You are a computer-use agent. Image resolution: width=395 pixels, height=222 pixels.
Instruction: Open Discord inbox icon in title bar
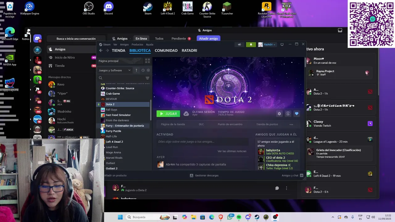340,30
